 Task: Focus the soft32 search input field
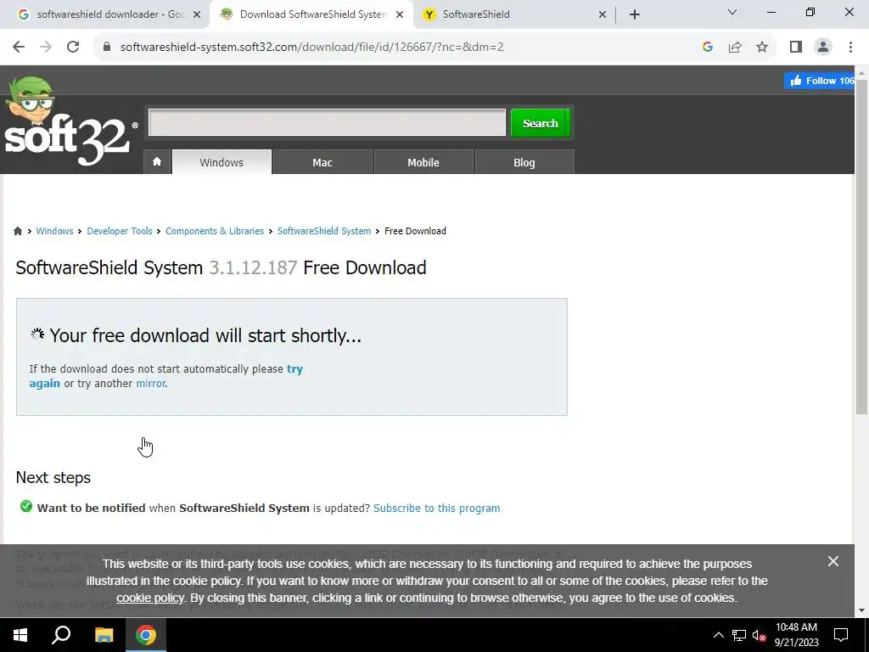pyautogui.click(x=327, y=122)
